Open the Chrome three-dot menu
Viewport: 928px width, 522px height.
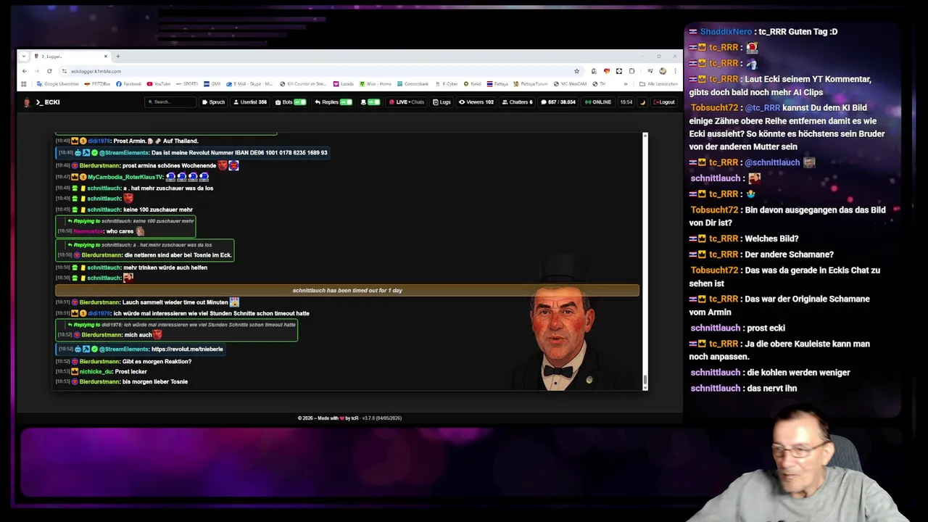coord(675,71)
